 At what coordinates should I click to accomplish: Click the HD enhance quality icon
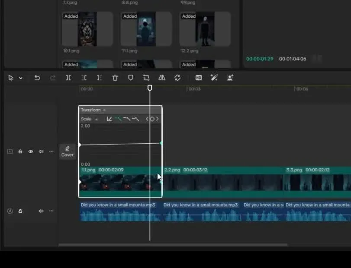199,78
